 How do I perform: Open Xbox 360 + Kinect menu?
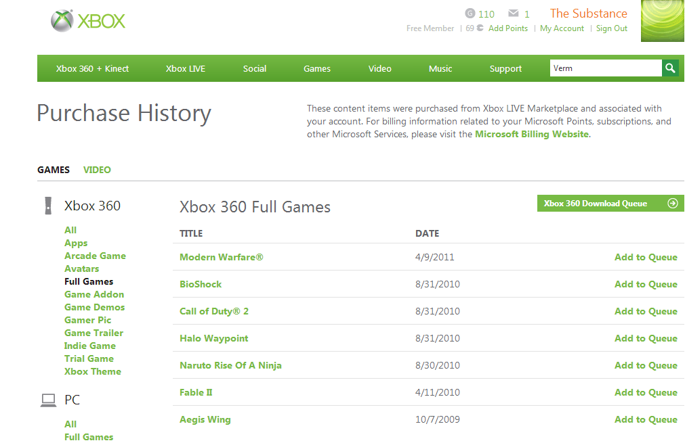[92, 68]
